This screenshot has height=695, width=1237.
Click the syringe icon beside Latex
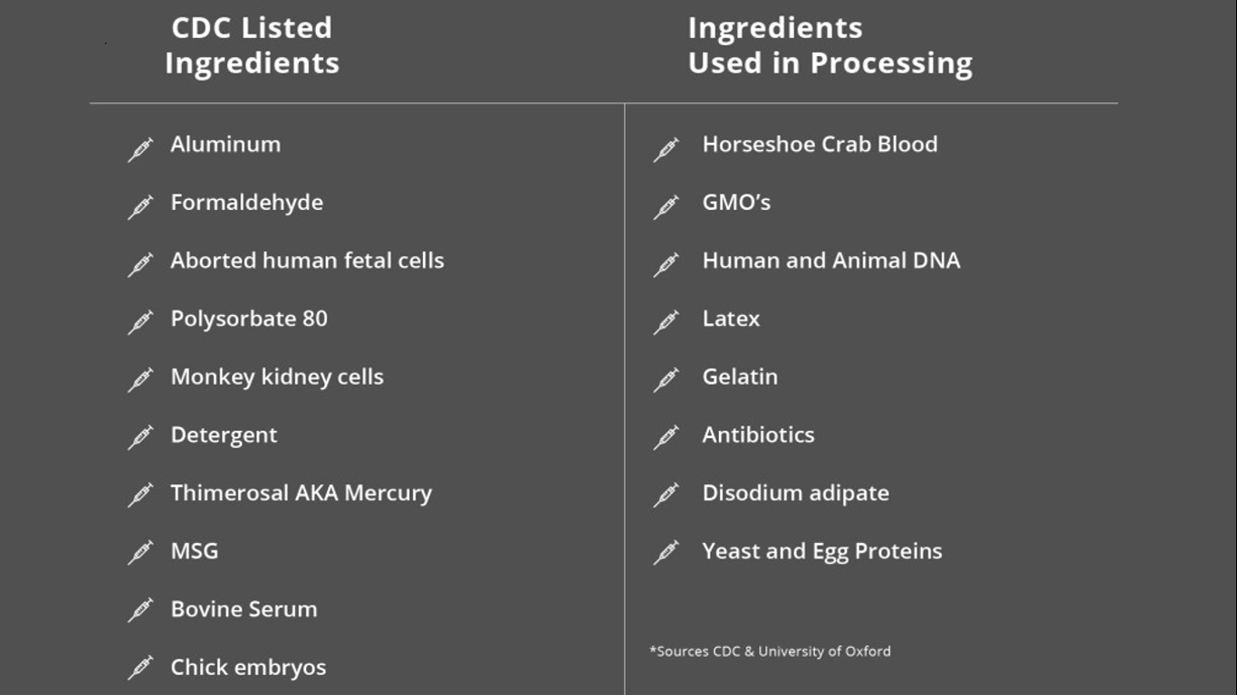[x=666, y=323]
